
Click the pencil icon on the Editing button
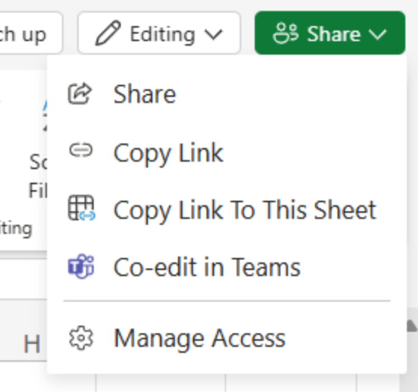click(x=108, y=34)
